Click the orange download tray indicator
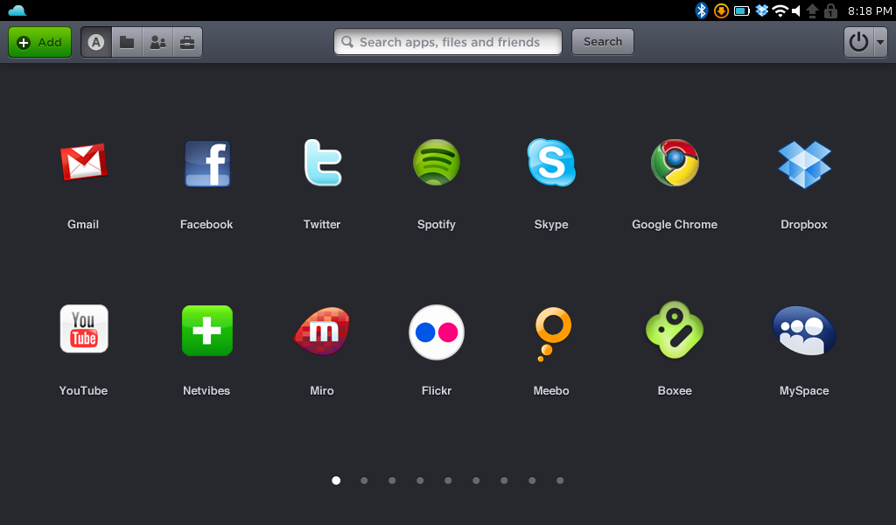The height and width of the screenshot is (525, 896). 721,10
